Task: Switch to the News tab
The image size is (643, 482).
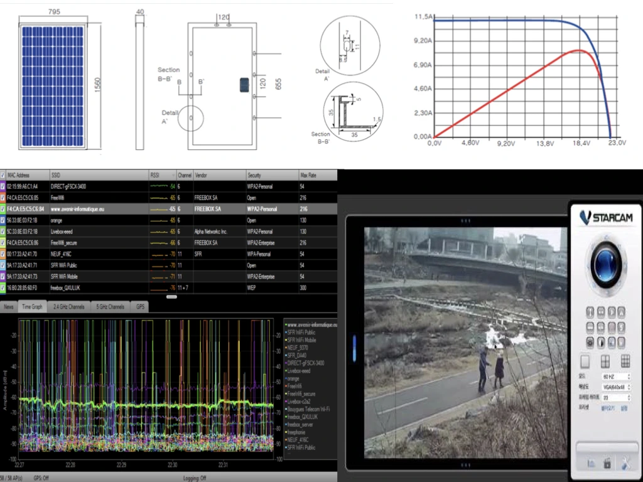Action: pyautogui.click(x=9, y=307)
